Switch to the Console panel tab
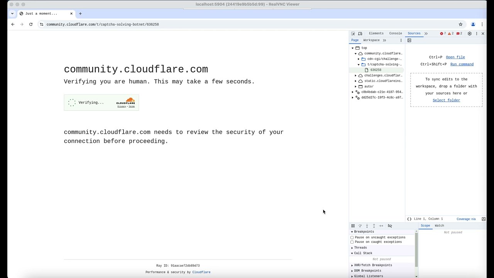 pyautogui.click(x=396, y=34)
